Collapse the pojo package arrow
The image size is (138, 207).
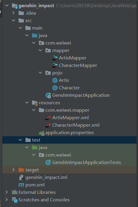40,73
